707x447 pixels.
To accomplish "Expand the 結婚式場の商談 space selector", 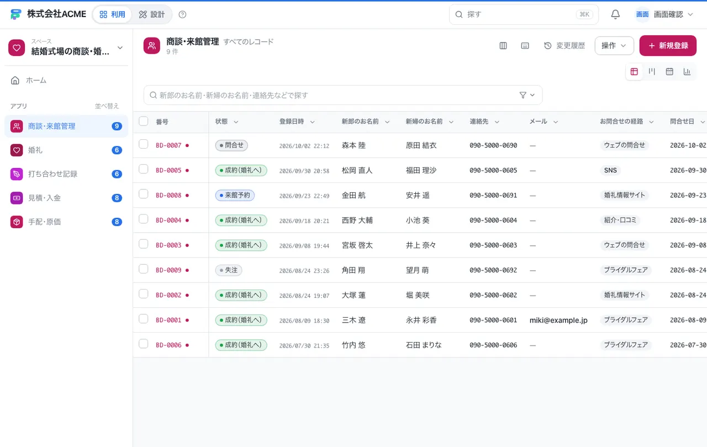I will [66, 48].
